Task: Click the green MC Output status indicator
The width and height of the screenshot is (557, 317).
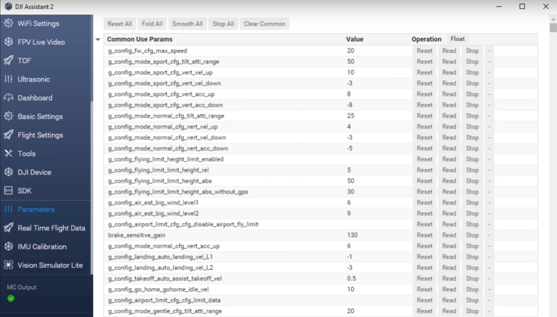Action: point(11,298)
